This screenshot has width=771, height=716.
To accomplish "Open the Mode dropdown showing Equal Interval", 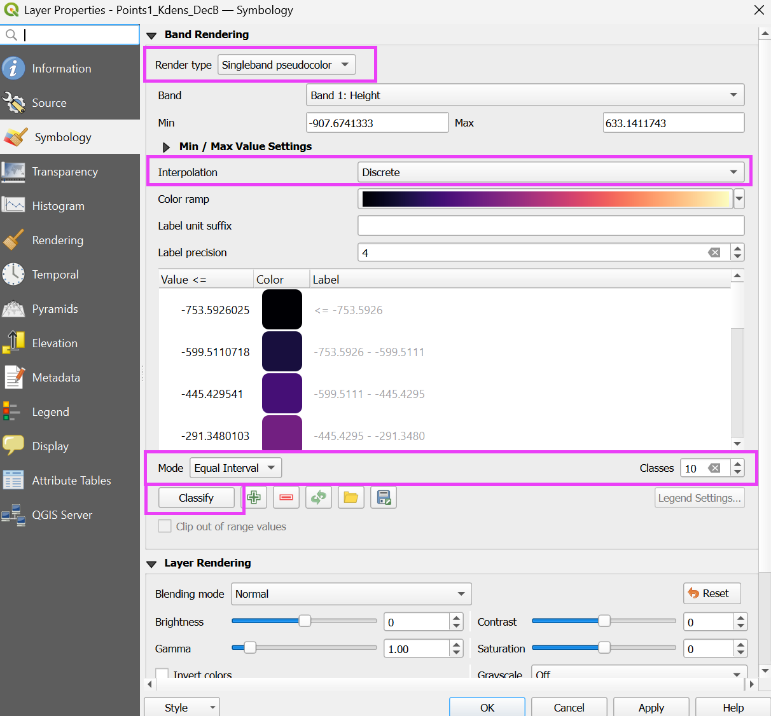I will tap(235, 468).
